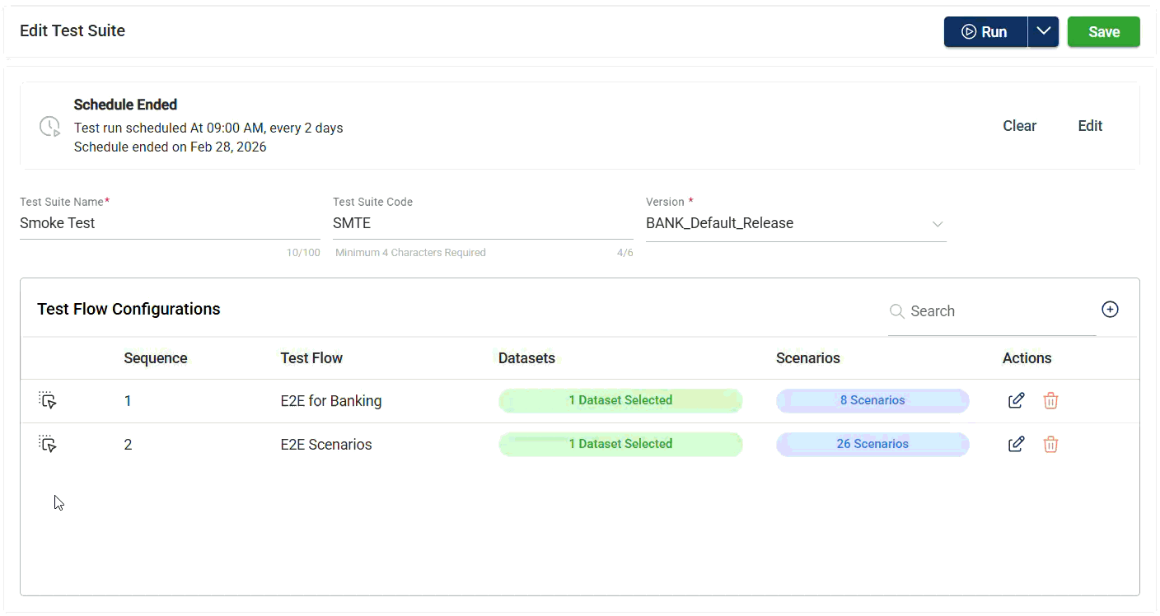Click the Test Suite Code field
This screenshot has height=616, width=1160.
pyautogui.click(x=482, y=223)
